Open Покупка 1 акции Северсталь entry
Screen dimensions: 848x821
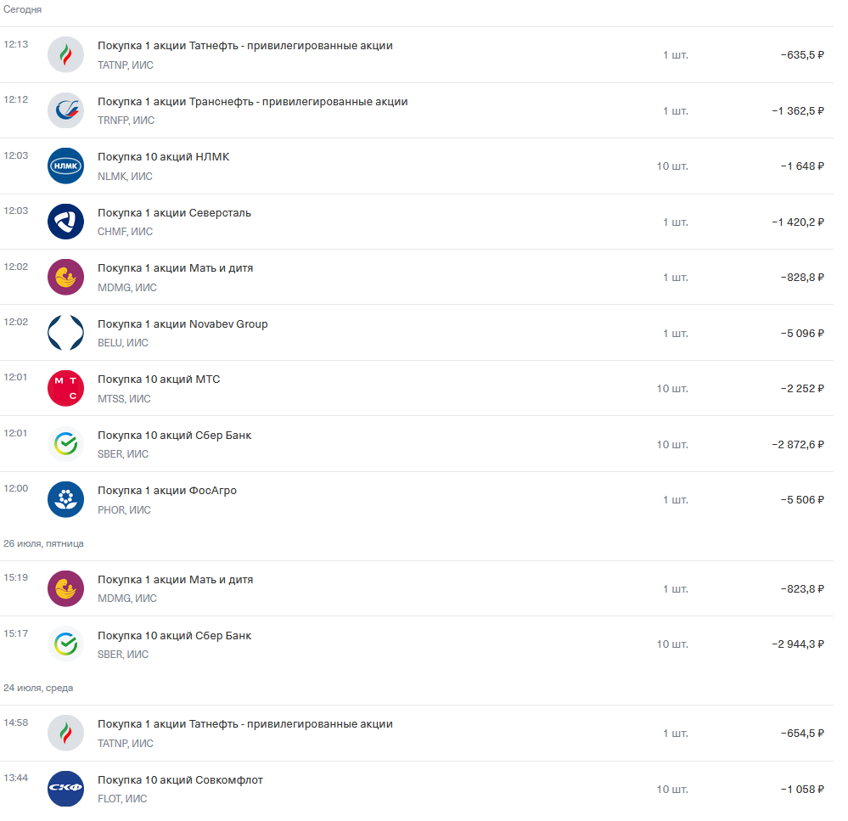(x=417, y=222)
